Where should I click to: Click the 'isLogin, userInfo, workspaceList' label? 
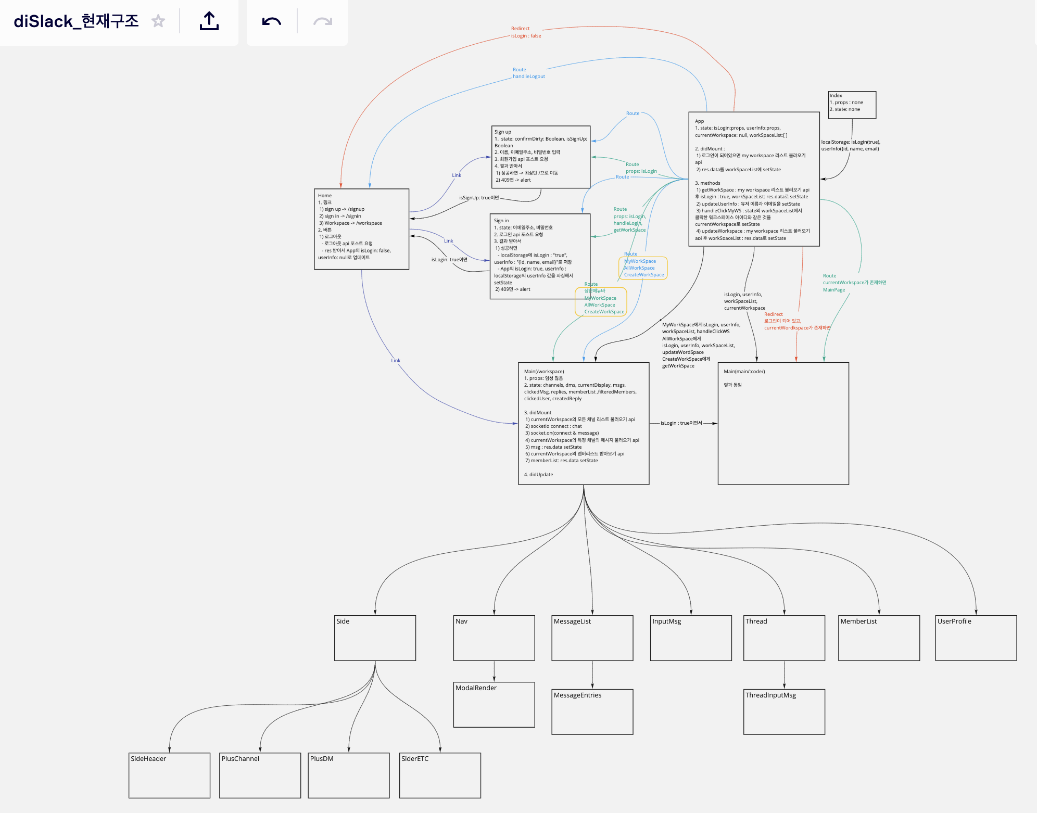tap(744, 301)
